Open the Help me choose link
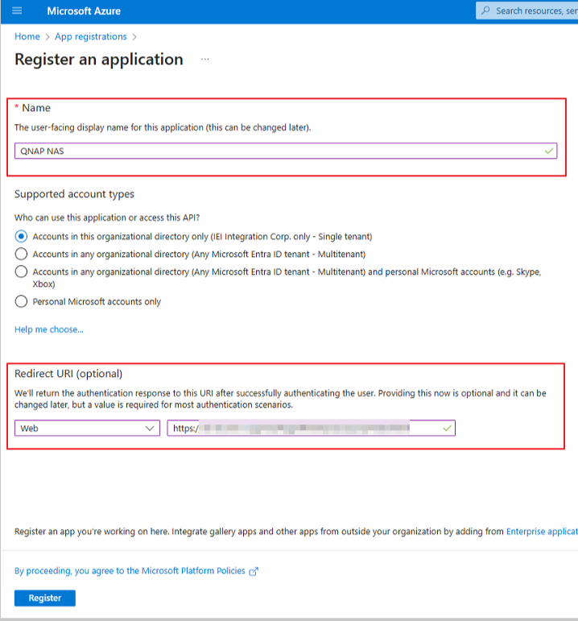This screenshot has height=621, width=578. click(48, 329)
